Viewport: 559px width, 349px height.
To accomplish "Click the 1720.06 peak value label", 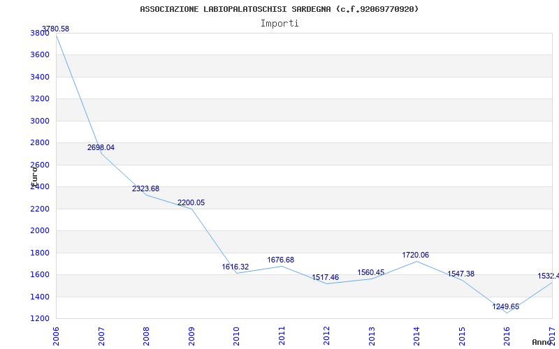I will tap(415, 255).
